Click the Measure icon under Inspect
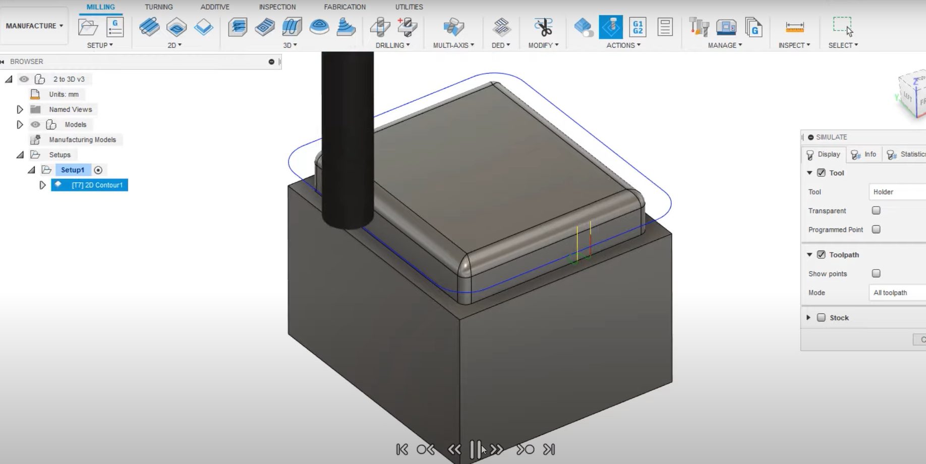The image size is (926, 464). pos(794,28)
